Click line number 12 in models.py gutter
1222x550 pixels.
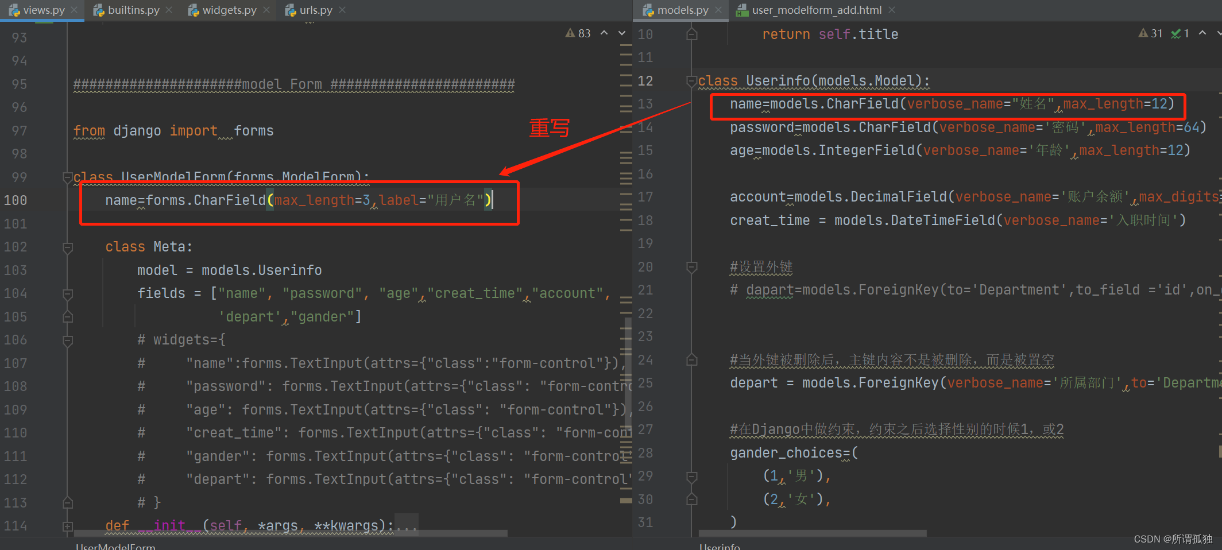click(x=645, y=81)
